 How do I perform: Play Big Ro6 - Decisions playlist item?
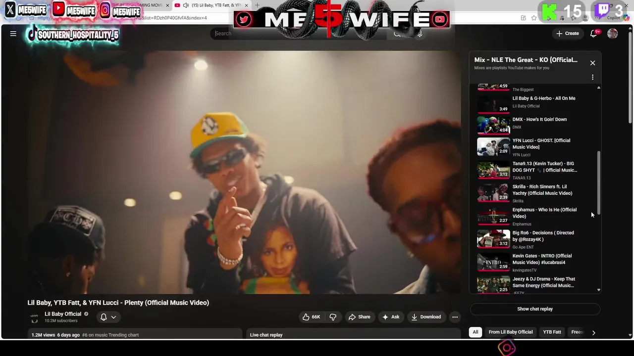[x=535, y=239]
